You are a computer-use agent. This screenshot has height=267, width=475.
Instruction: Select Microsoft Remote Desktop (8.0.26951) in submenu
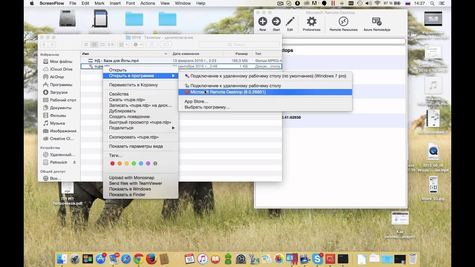[265, 92]
